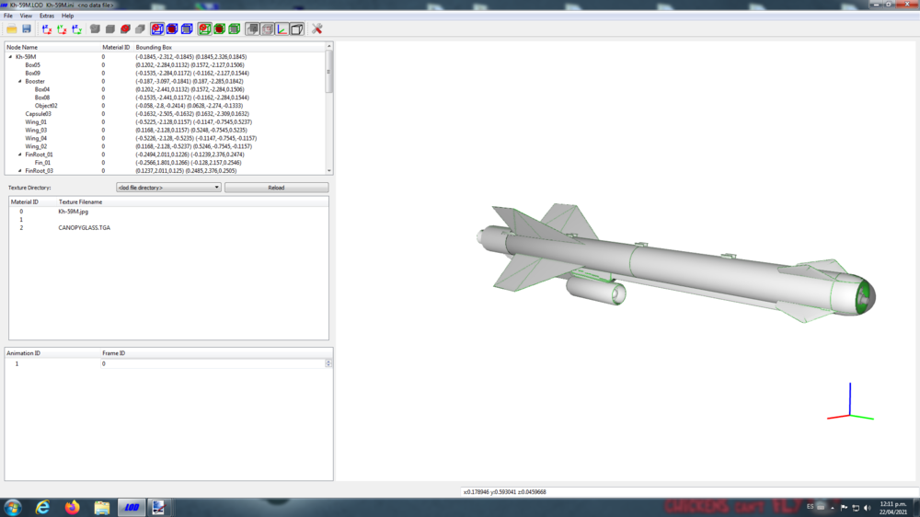The image size is (920, 517).
Task: Select the Box09 node
Action: click(x=33, y=74)
